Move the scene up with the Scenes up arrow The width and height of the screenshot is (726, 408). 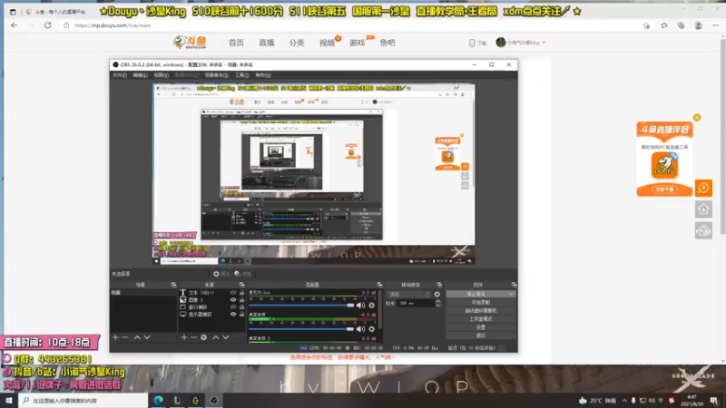(x=137, y=337)
